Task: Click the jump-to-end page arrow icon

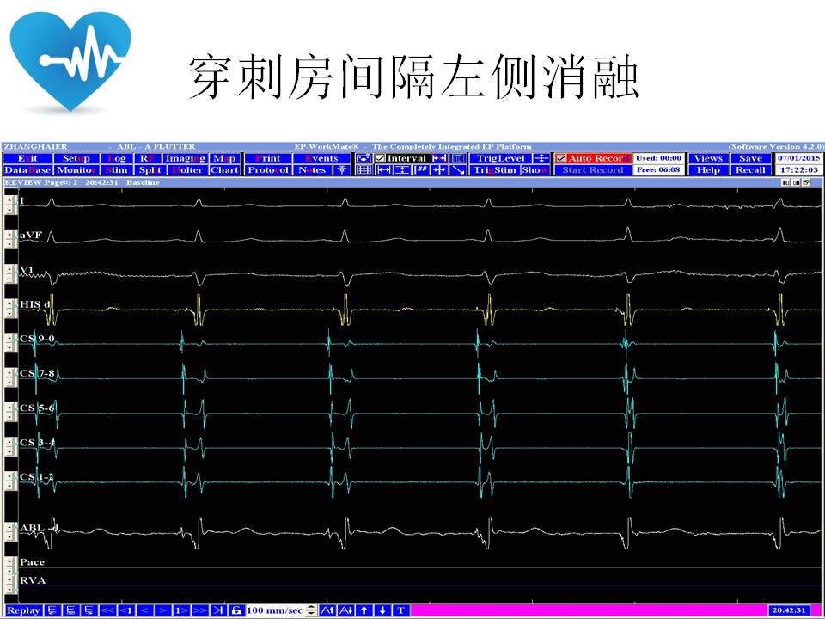Action: [x=219, y=610]
